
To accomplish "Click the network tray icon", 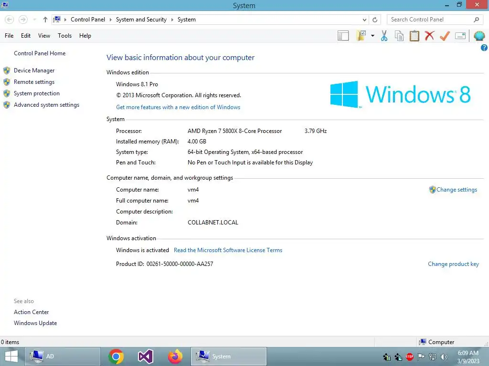I will 433,356.
